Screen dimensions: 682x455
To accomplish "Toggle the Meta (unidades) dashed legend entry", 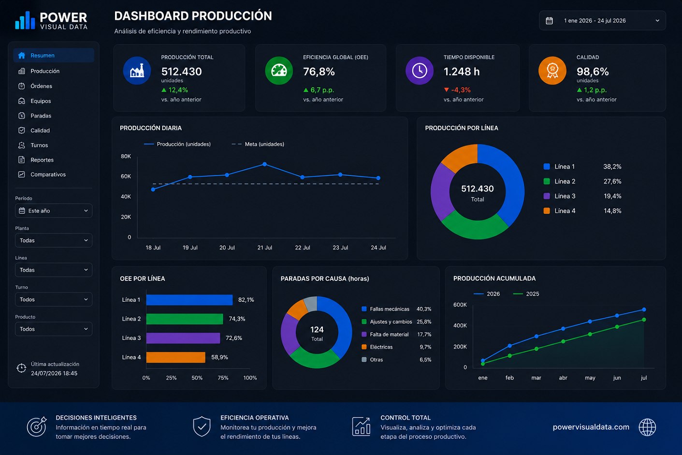I will (258, 144).
